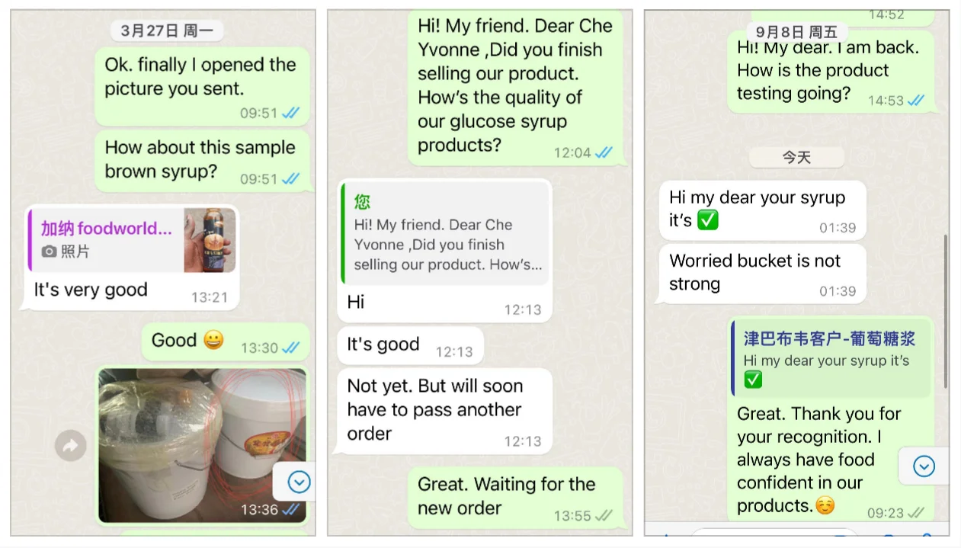Viewport: 961px width, 548px height.
Task: Tap green checkmark inside quoted syrup reply
Action: 753,379
